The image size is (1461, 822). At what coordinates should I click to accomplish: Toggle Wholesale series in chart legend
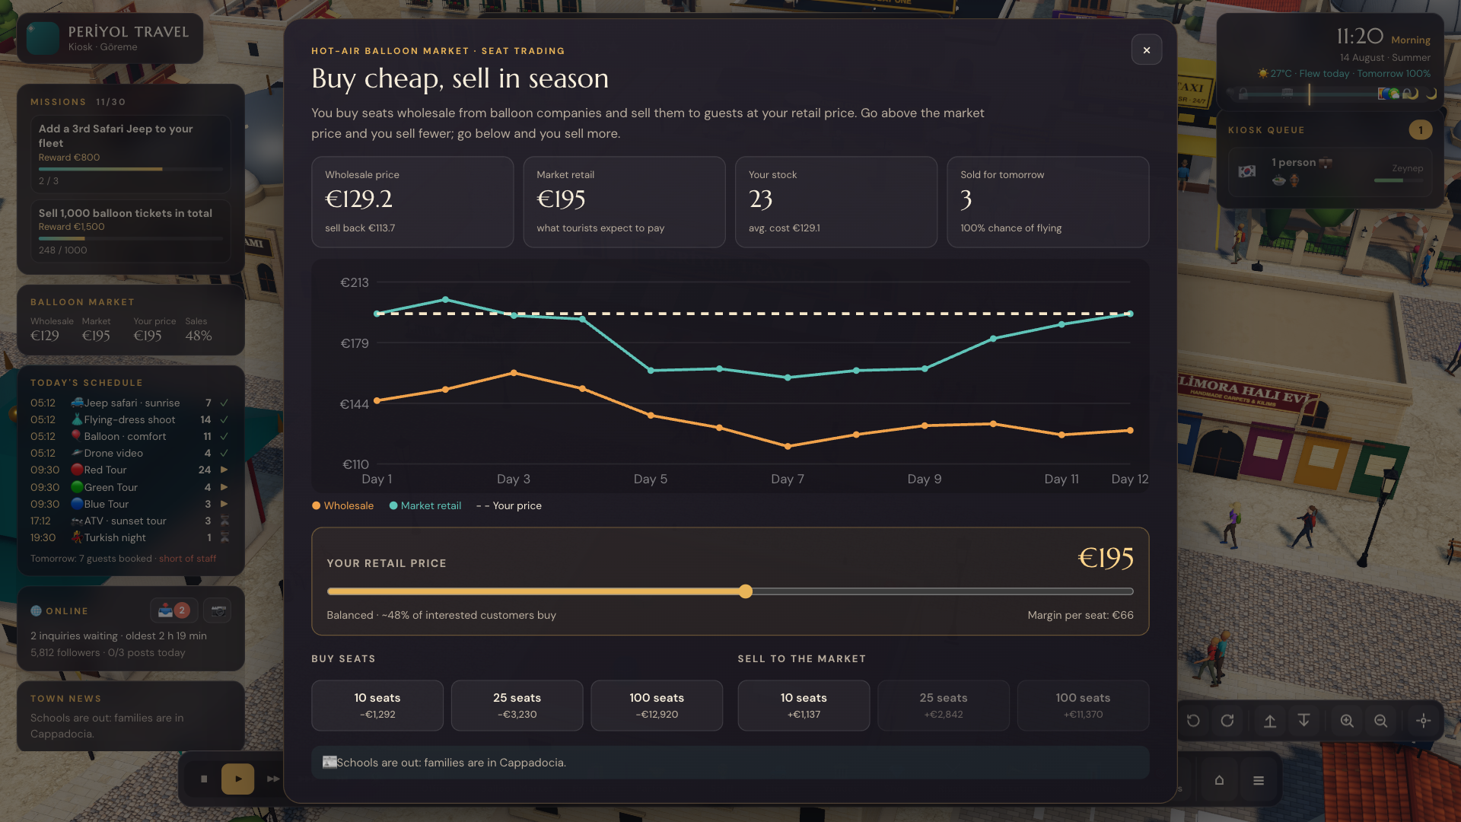coord(342,505)
